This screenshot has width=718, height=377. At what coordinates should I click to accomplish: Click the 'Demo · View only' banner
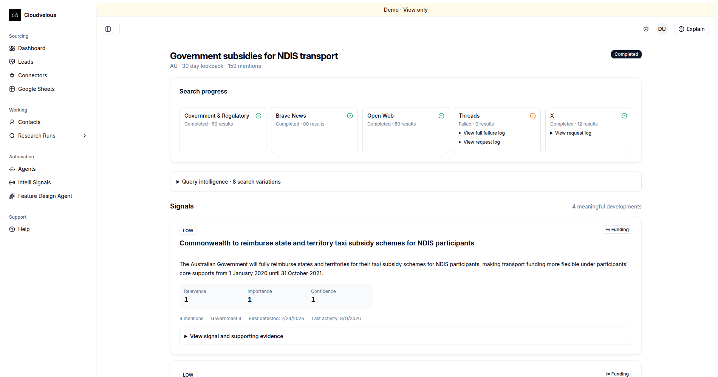point(406,10)
